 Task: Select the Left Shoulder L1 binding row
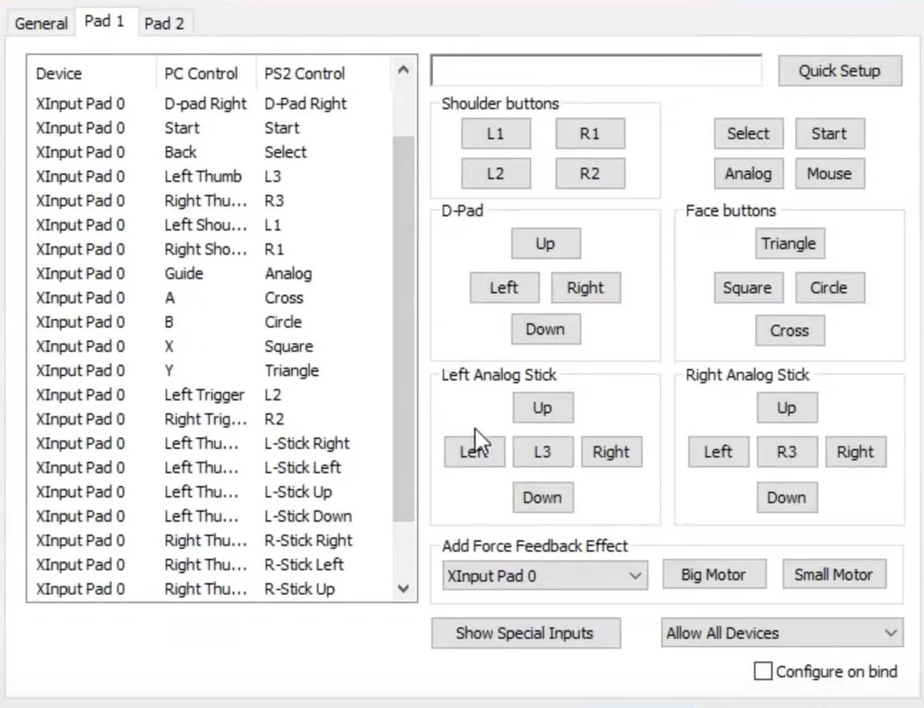click(210, 225)
